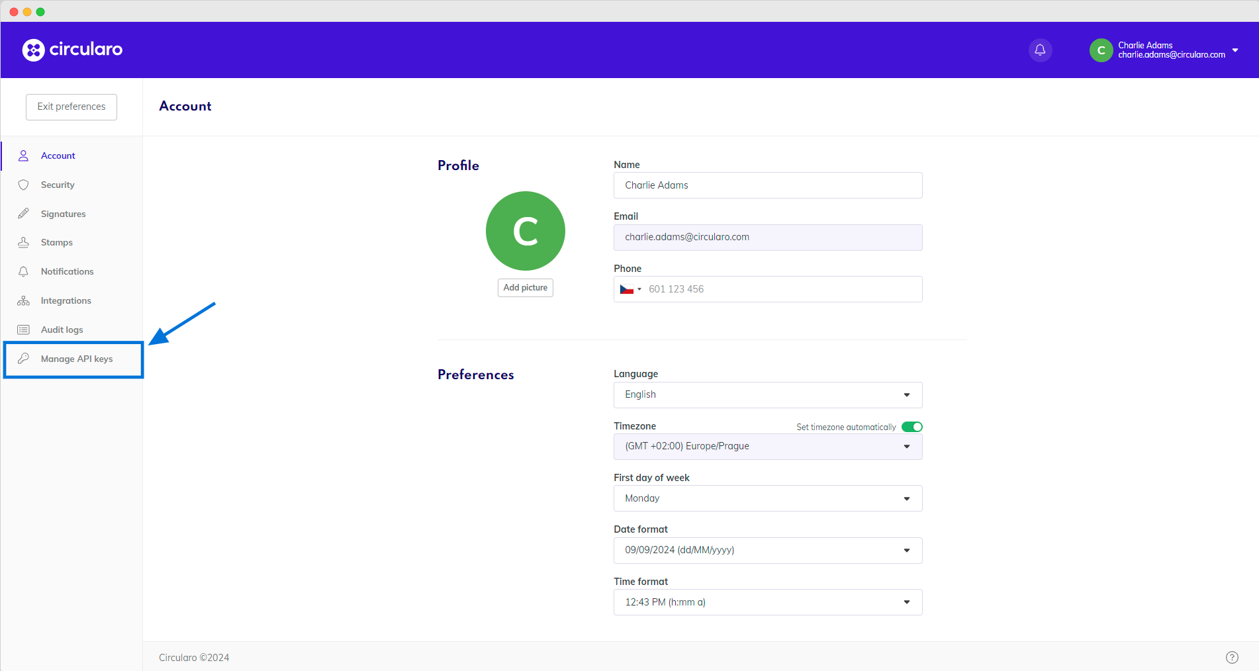Image resolution: width=1259 pixels, height=671 pixels.
Task: Click the Circularo logo
Action: [x=71, y=50]
